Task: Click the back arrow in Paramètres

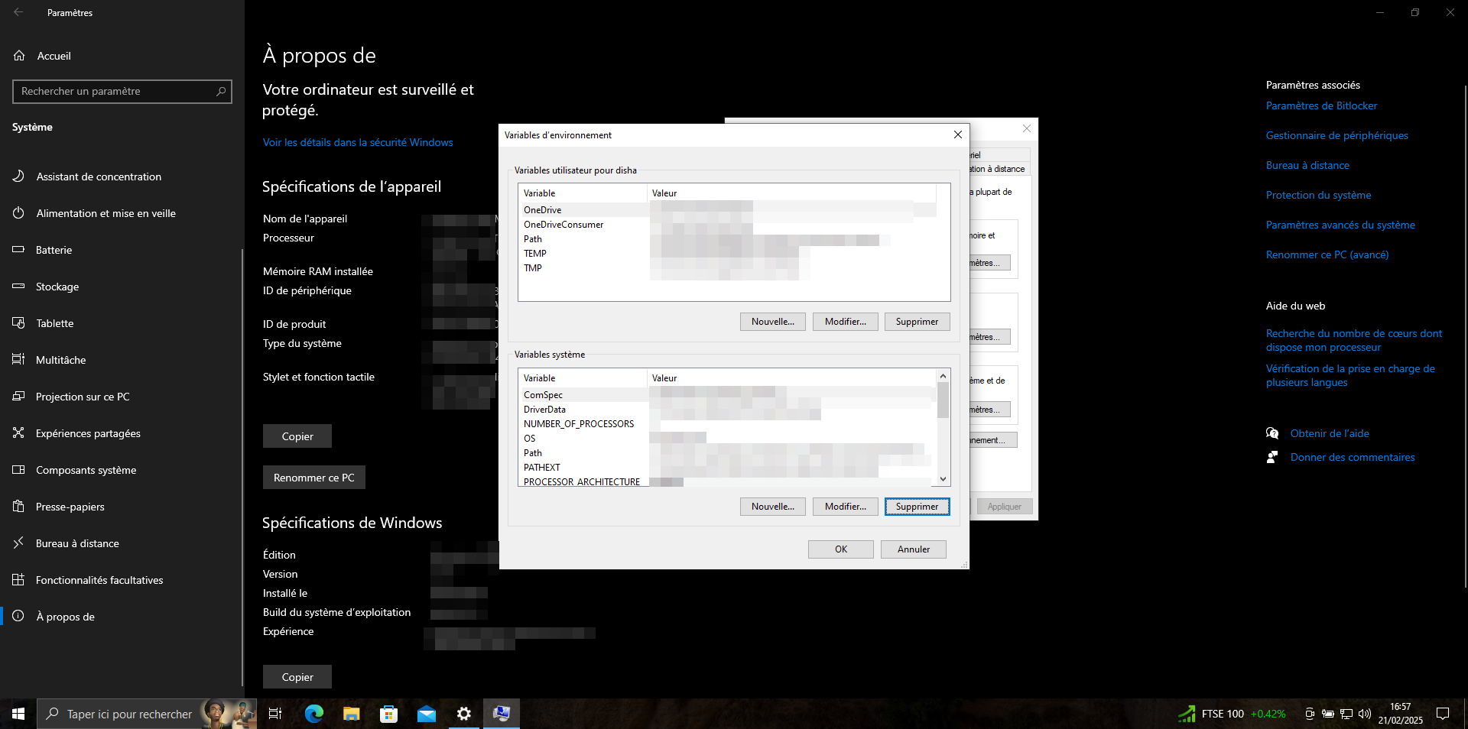Action: pyautogui.click(x=18, y=12)
